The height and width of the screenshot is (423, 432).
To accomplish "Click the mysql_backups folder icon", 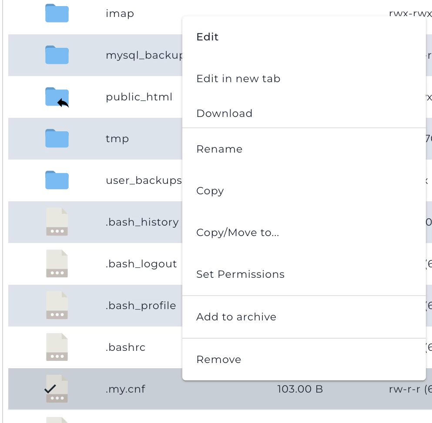I will [57, 55].
